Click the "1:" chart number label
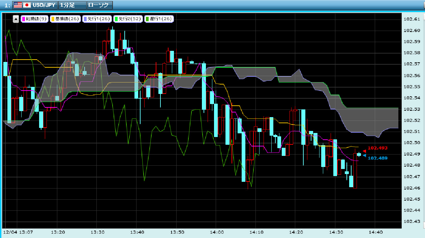425x238 pixels. pos(7,5)
